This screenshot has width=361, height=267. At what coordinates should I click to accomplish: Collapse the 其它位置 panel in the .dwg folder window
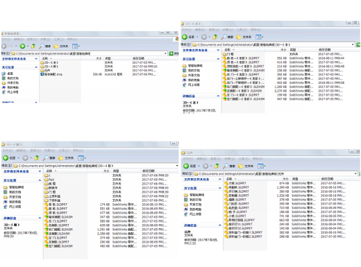coord(36,67)
